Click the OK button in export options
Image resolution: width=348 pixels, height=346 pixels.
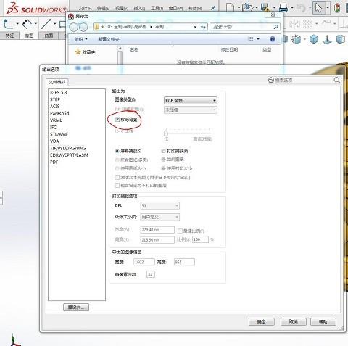point(262,321)
